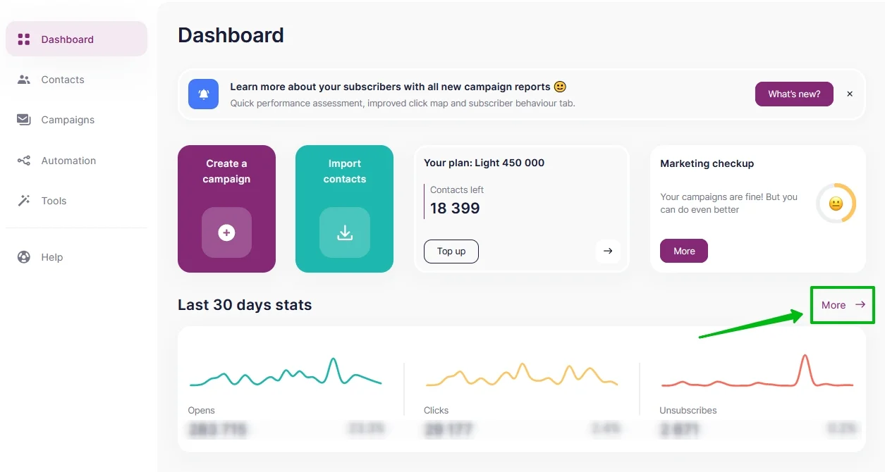
Task: Click the plus icon in Create a campaign
Action: 226,232
